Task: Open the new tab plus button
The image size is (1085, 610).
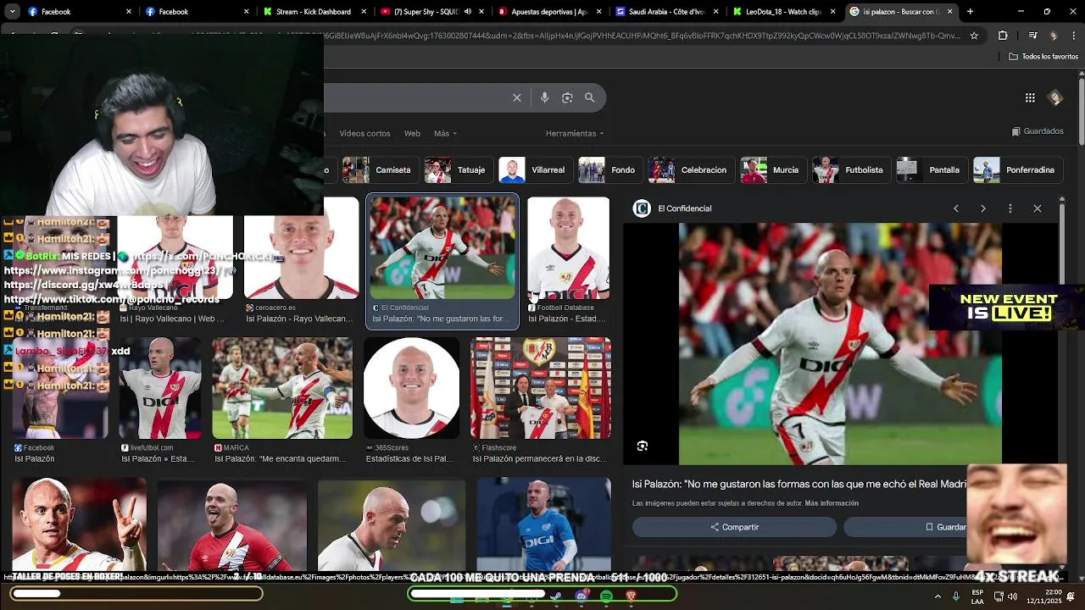Action: (970, 12)
